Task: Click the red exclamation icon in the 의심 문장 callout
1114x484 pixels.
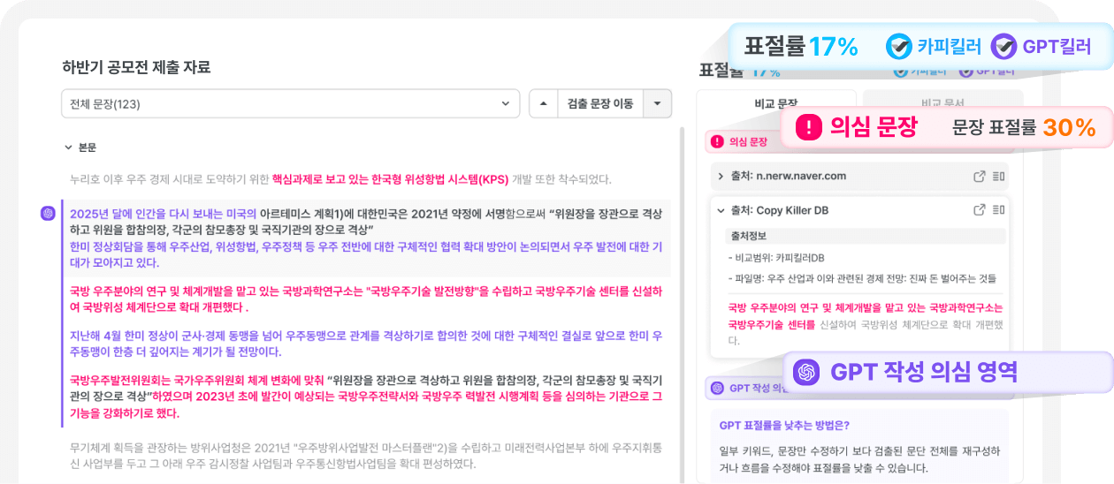Action: (808, 128)
